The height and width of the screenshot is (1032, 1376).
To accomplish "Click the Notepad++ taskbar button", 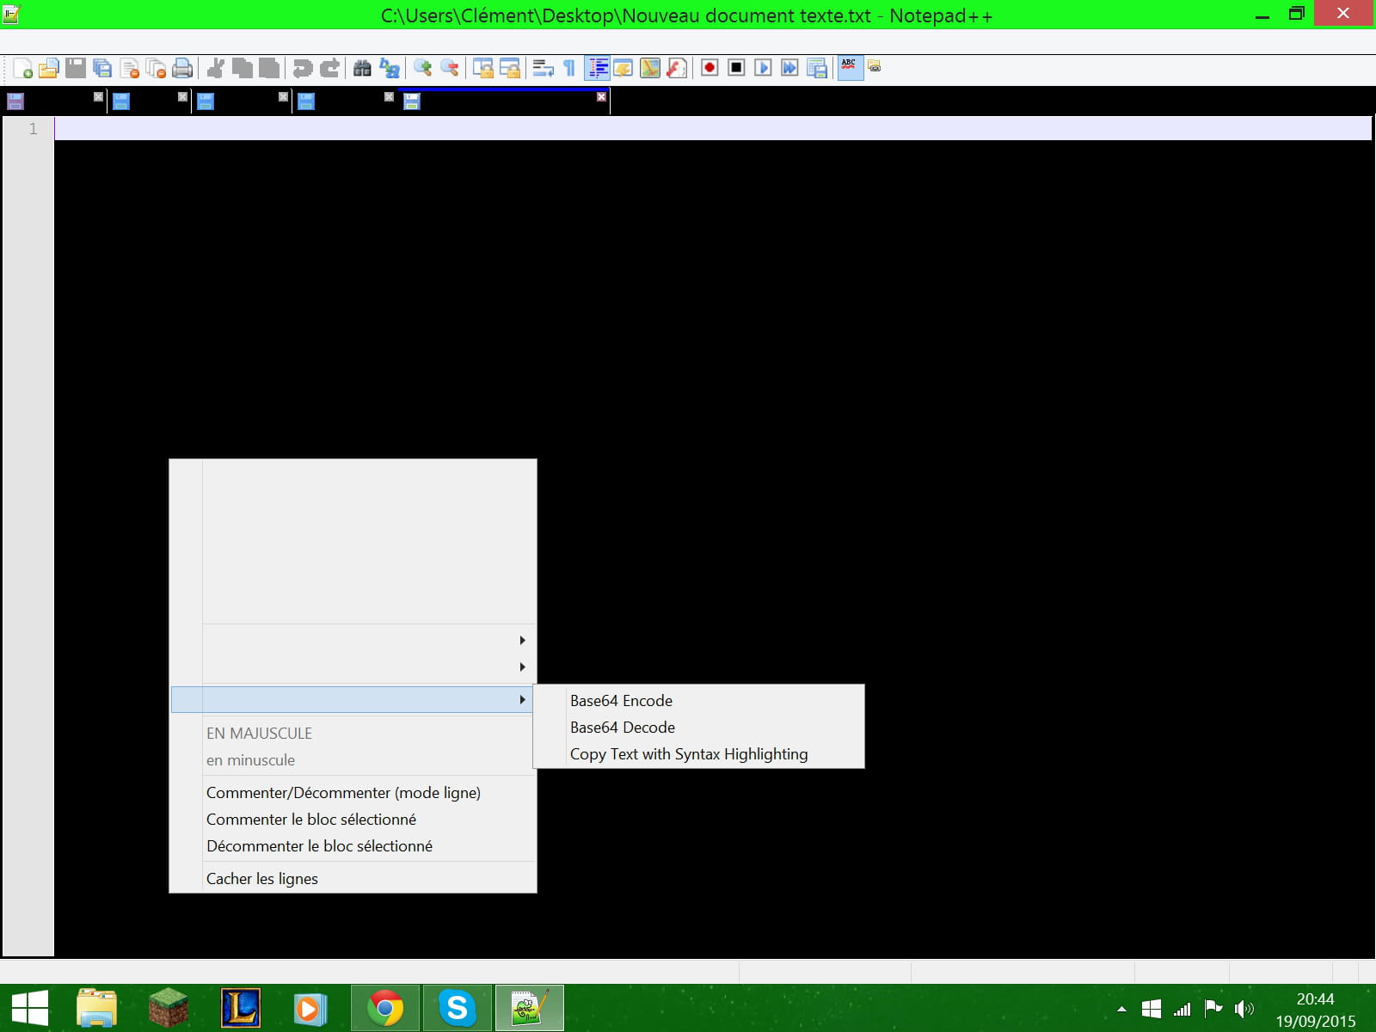I will point(530,1008).
